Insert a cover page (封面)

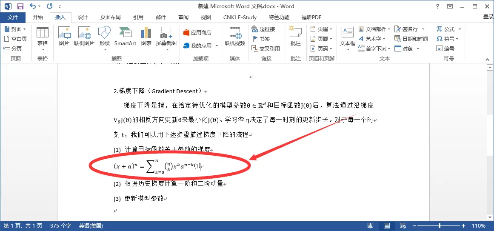click(15, 29)
